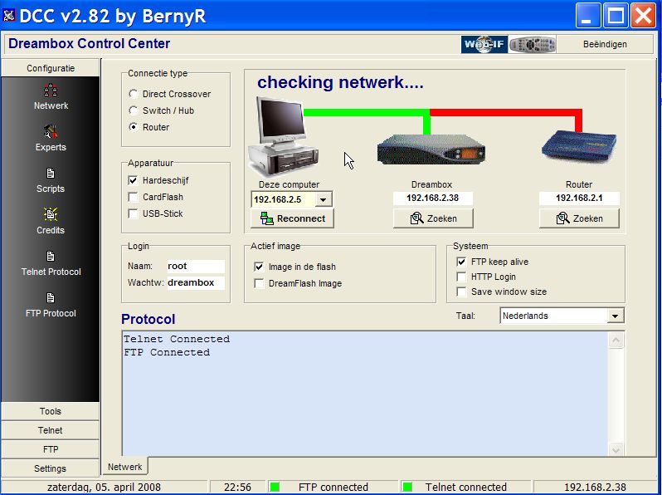Toggle Image in de flash checkbox

point(259,267)
